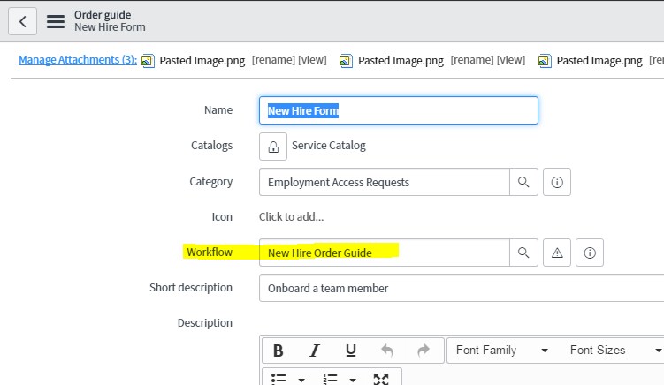Rename the second Pasted Image.png attachment
The image size is (664, 385).
[472, 60]
